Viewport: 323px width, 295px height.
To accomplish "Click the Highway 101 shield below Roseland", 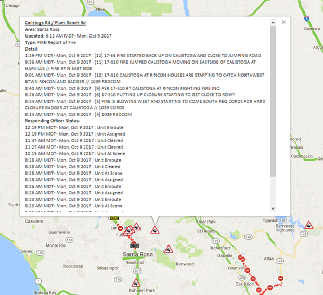I will pos(135,271).
